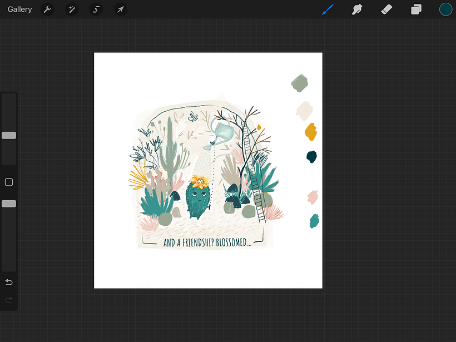Undo the last stroke

tap(8, 282)
